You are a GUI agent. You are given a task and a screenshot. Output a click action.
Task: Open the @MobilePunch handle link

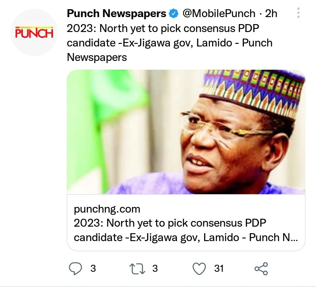point(219,14)
